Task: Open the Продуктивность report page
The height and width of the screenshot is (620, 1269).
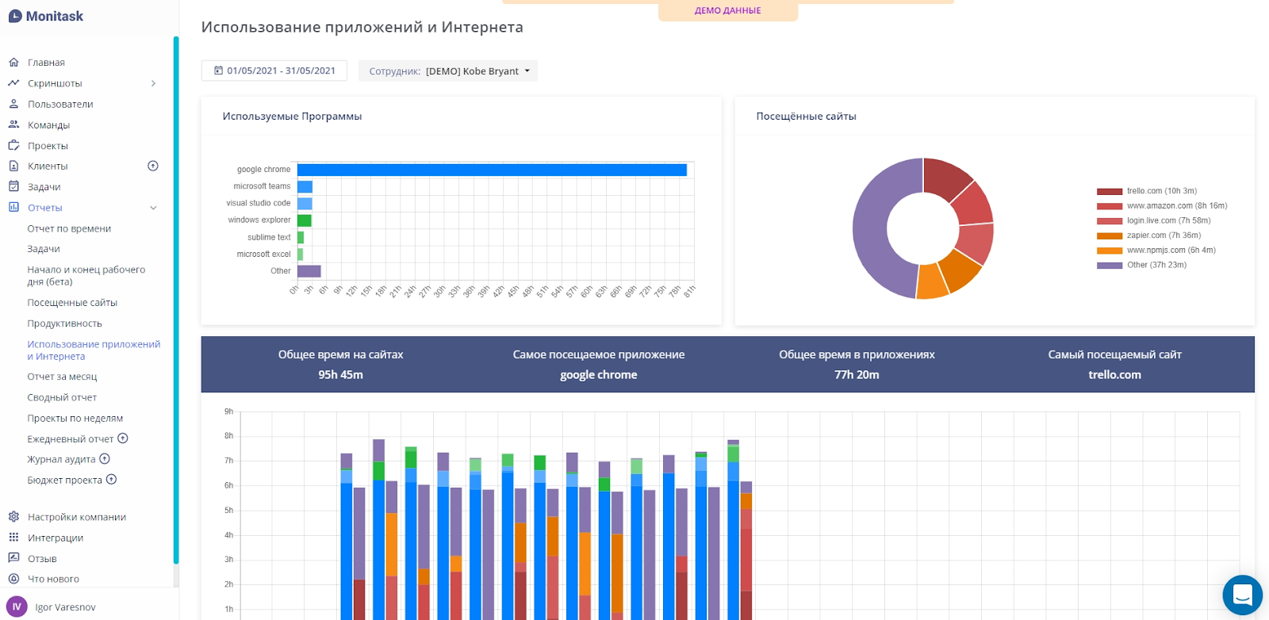Action: (x=64, y=323)
